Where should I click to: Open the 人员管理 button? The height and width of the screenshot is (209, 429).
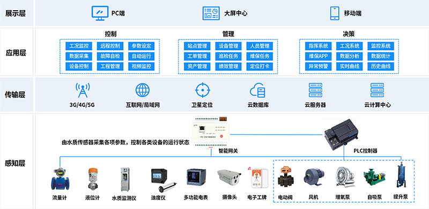tap(260, 46)
